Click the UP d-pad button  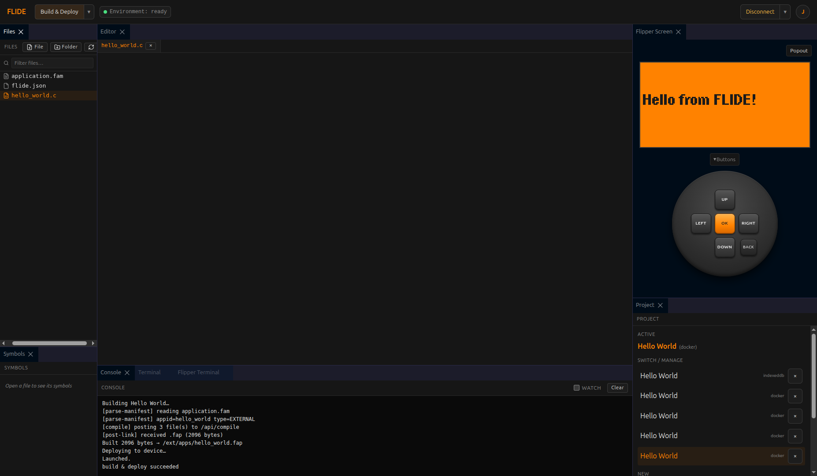(724, 199)
